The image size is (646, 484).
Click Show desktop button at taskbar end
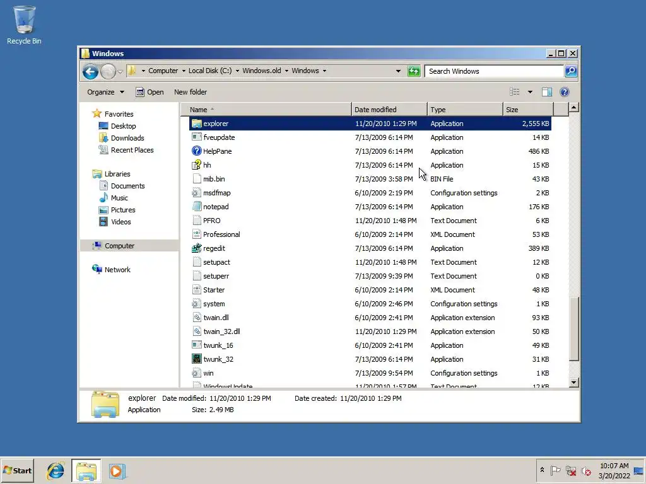639,471
